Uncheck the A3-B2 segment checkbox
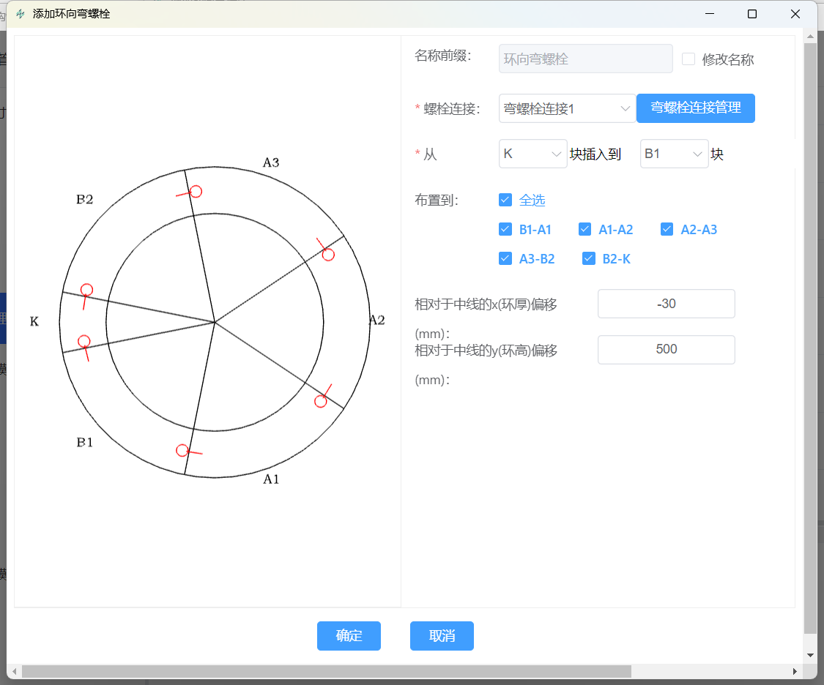This screenshot has height=685, width=824. (505, 258)
